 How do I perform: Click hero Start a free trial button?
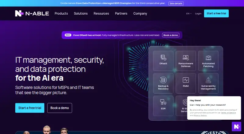(30, 108)
